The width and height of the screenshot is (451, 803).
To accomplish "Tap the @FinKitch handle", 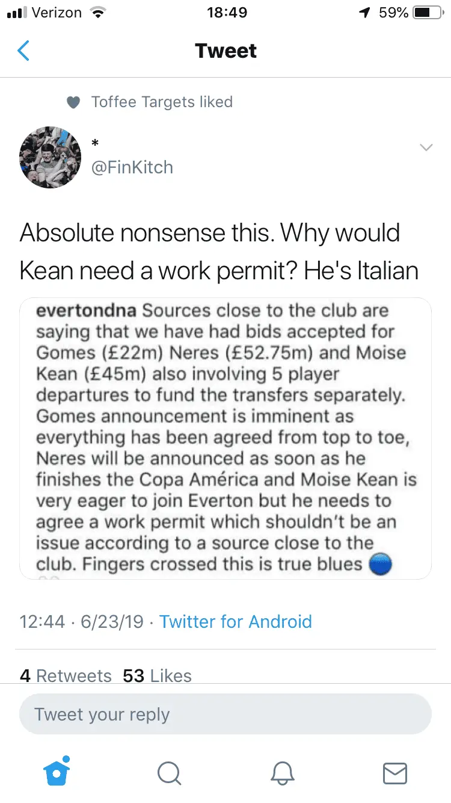I will point(132,167).
